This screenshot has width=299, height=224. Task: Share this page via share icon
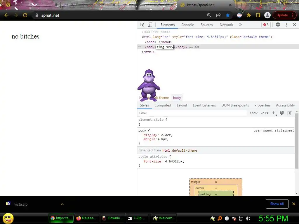218,15
